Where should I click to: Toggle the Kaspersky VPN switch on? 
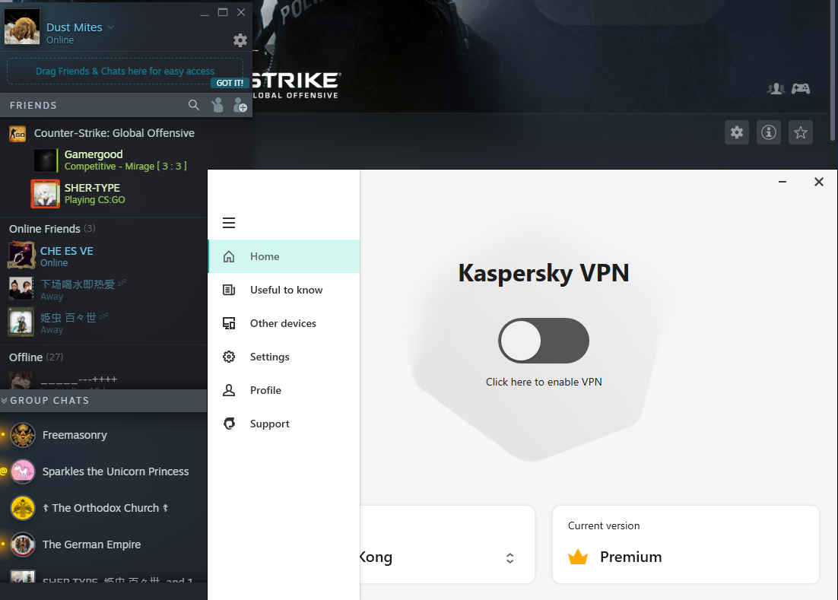pos(544,341)
